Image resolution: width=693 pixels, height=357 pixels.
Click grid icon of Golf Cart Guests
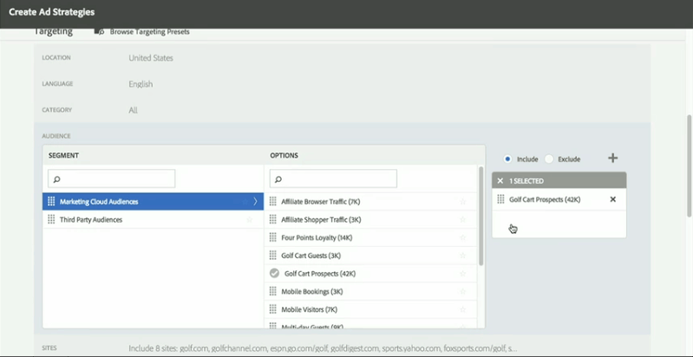tap(273, 256)
